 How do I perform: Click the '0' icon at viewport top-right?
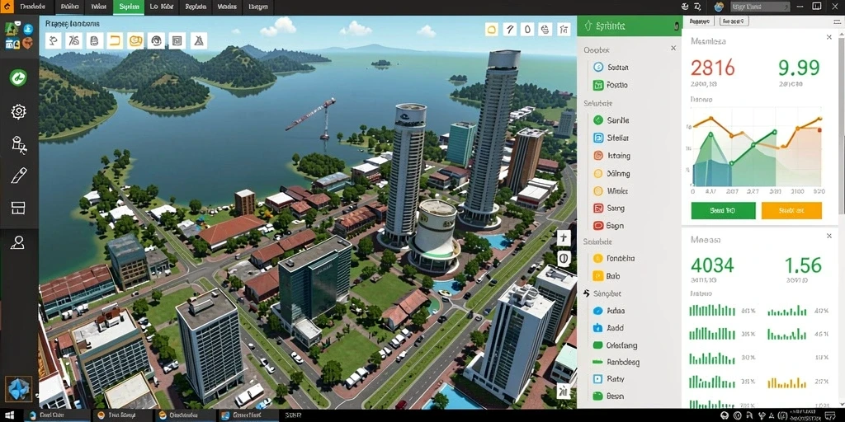[x=527, y=30]
